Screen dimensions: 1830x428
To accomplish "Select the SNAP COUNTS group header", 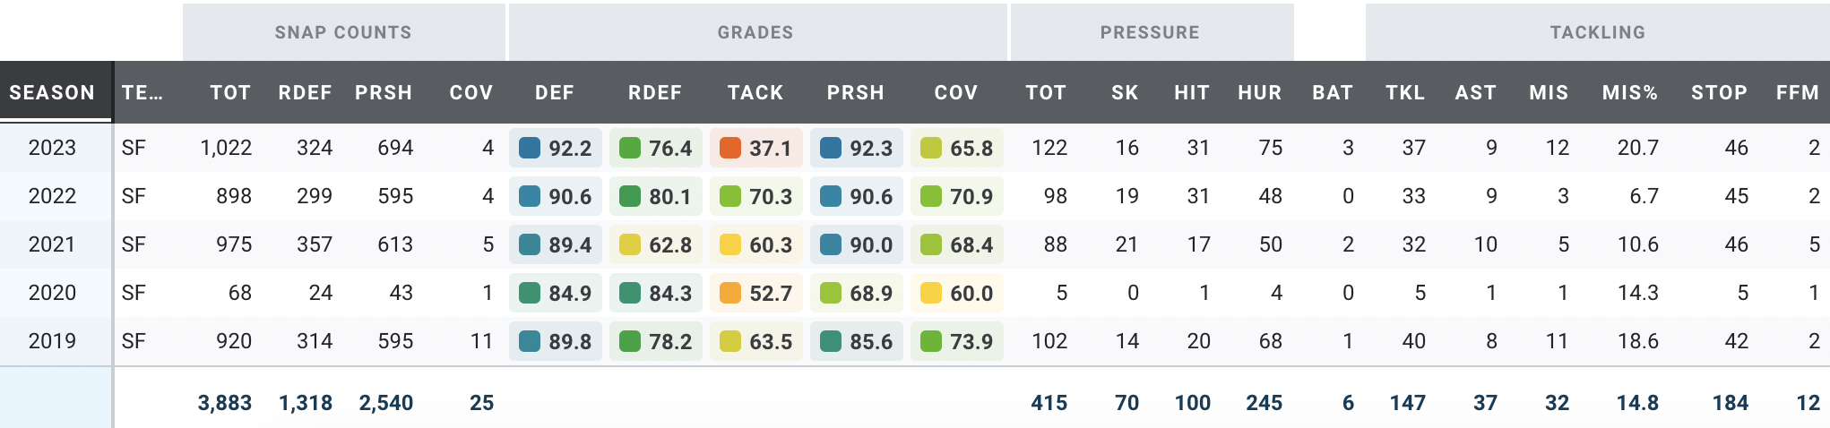I will point(343,32).
